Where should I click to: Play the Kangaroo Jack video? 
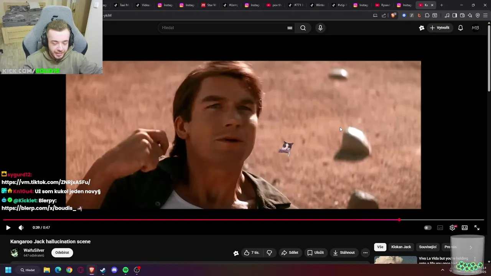click(x=8, y=228)
